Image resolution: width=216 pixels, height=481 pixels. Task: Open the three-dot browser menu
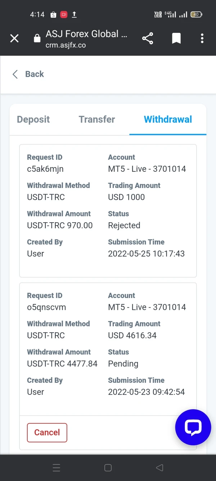click(x=202, y=38)
